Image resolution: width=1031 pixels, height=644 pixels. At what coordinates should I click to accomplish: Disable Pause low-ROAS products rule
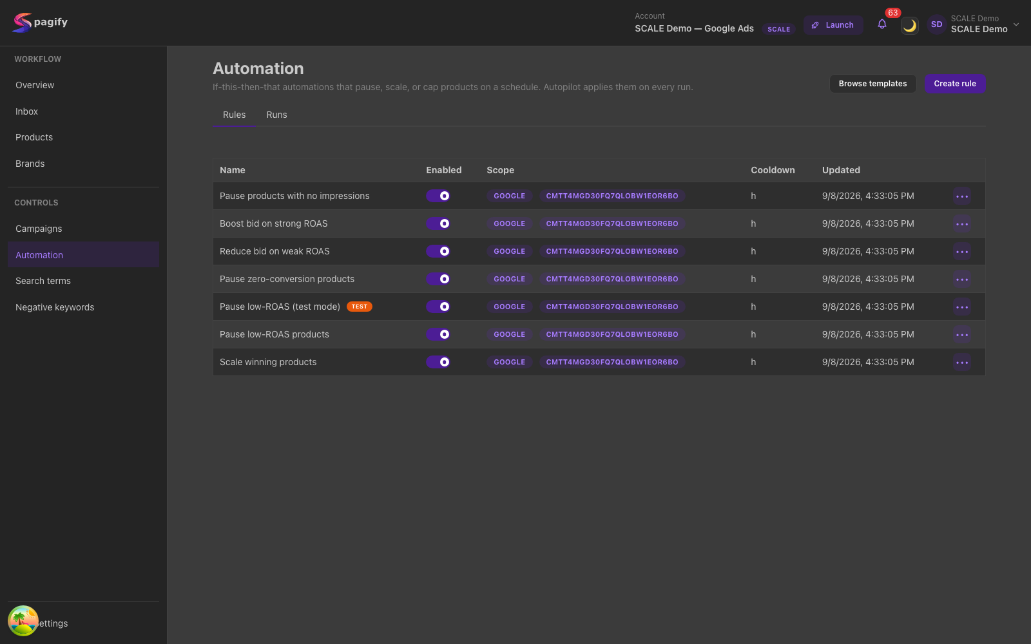click(438, 334)
